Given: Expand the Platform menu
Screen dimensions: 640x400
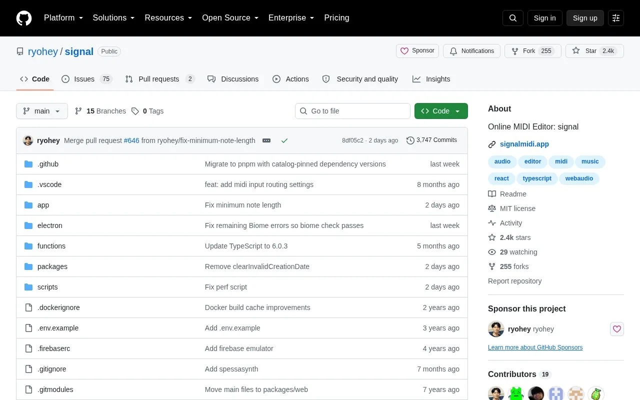Looking at the screenshot, I should 63,18.
